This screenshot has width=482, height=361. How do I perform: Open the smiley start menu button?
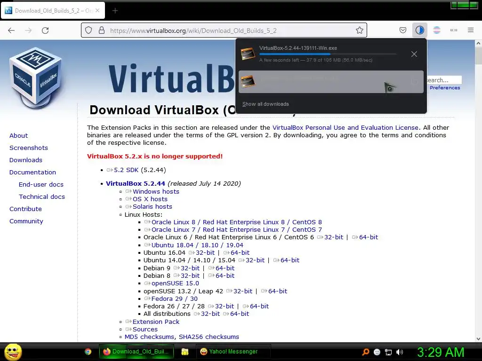point(13,352)
